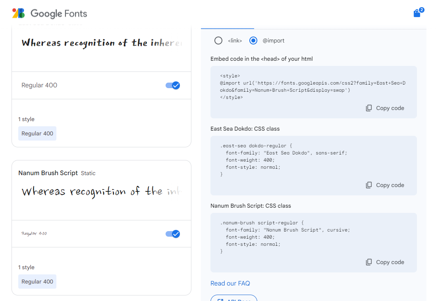Image resolution: width=436 pixels, height=301 pixels.
Task: Click the Static label next to Nanum Brush Script
Action: pos(88,173)
